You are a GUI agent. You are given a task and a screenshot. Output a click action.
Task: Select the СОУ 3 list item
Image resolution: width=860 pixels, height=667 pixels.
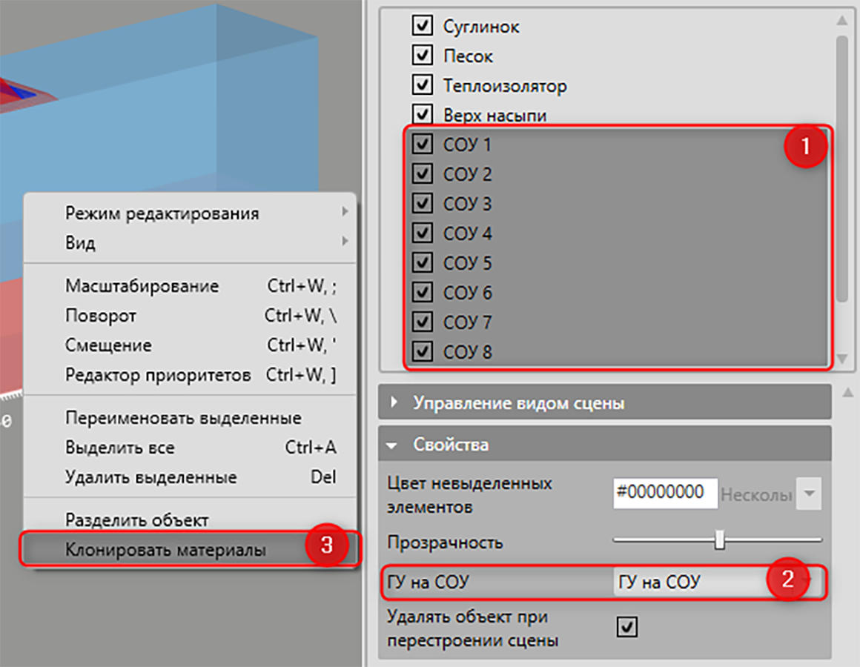pos(618,203)
